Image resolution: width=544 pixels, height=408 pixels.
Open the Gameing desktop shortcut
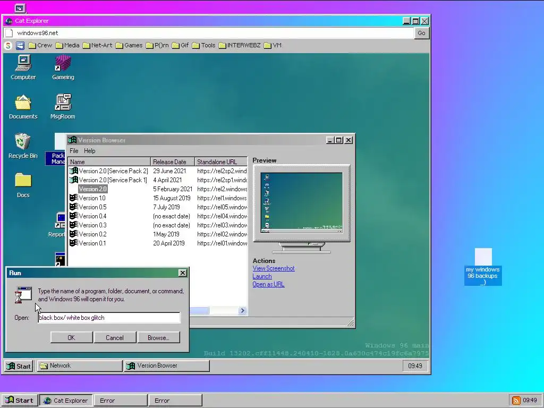click(x=63, y=67)
